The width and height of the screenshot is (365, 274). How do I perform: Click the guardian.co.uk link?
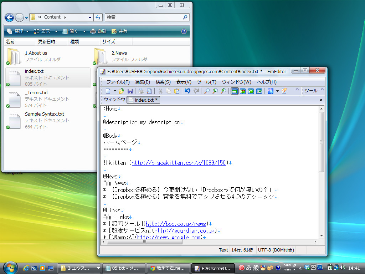[x=184, y=231]
